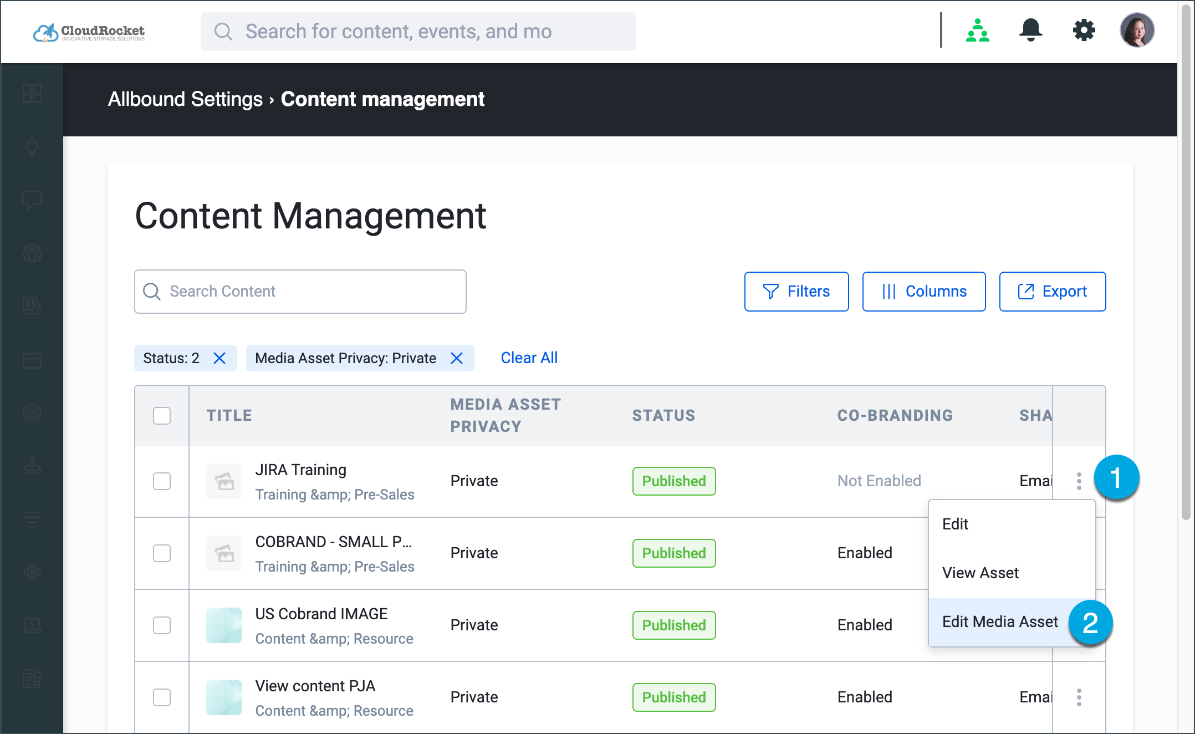
Task: Go to Allbound Settings breadcrumb
Action: (x=185, y=99)
